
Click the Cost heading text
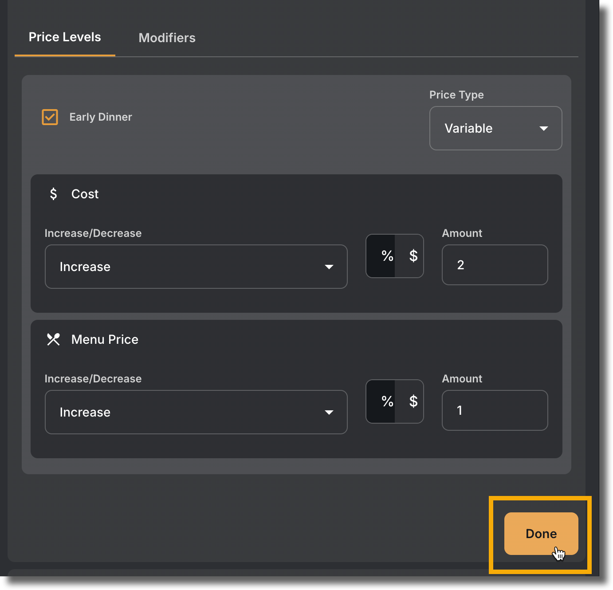(x=85, y=194)
